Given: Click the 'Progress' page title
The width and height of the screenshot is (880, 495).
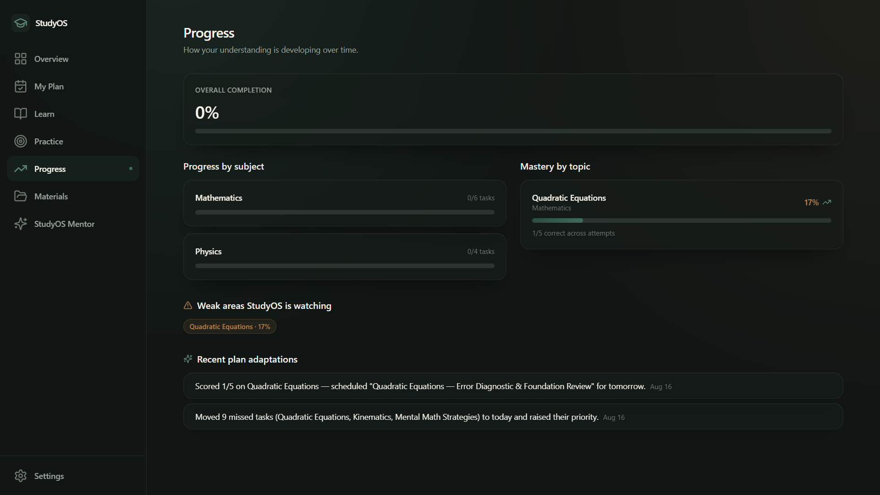Looking at the screenshot, I should click(x=209, y=33).
